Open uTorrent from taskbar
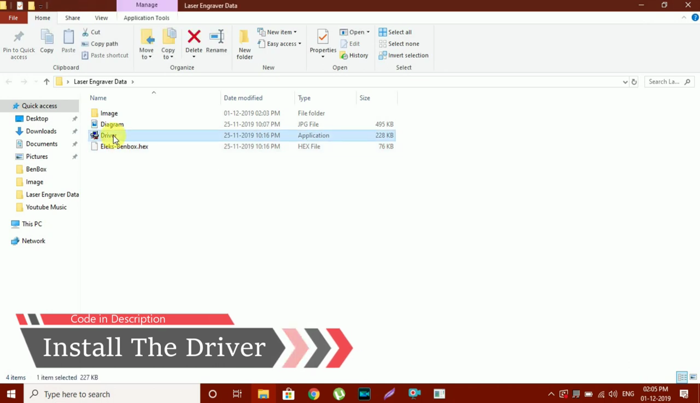700x403 pixels. (x=339, y=394)
